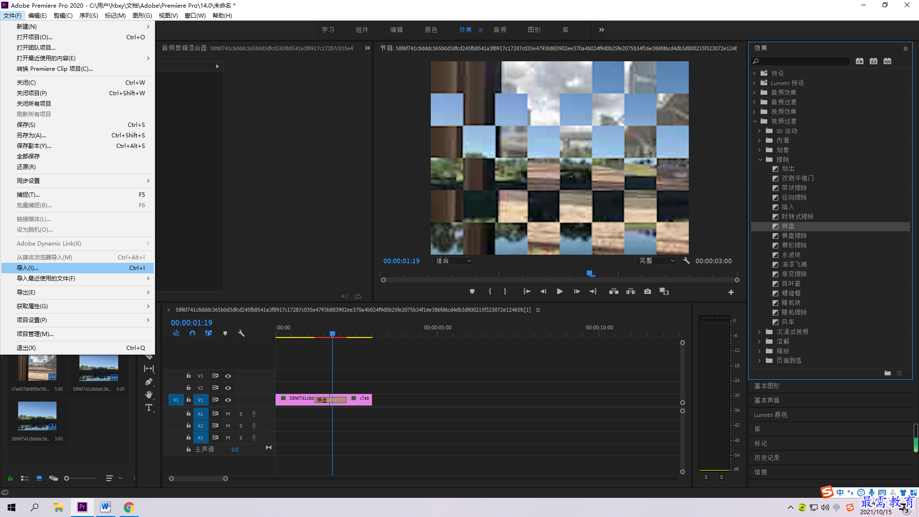Viewport: 919px width, 517px height.
Task: Mute audio track A1
Action: [228, 414]
